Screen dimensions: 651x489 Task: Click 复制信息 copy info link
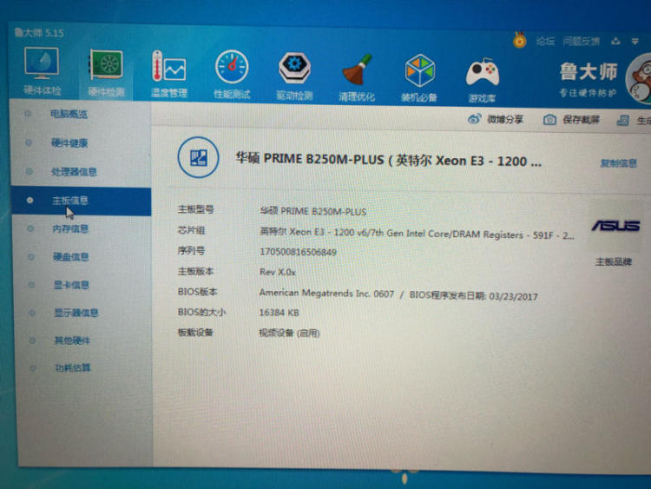[x=618, y=163]
